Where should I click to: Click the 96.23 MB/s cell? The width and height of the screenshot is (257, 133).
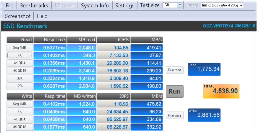point(147,112)
